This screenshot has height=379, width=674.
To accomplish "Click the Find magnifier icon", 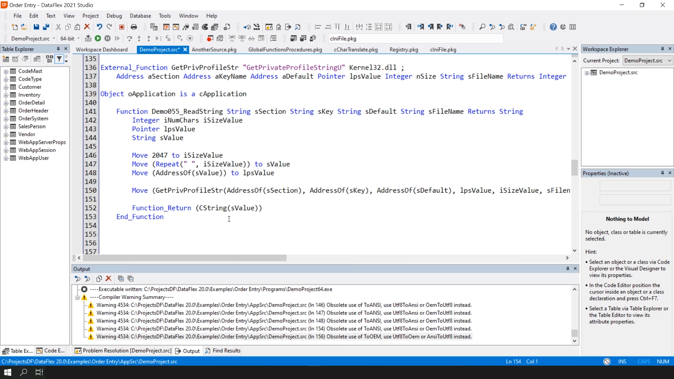I will click(x=482, y=27).
